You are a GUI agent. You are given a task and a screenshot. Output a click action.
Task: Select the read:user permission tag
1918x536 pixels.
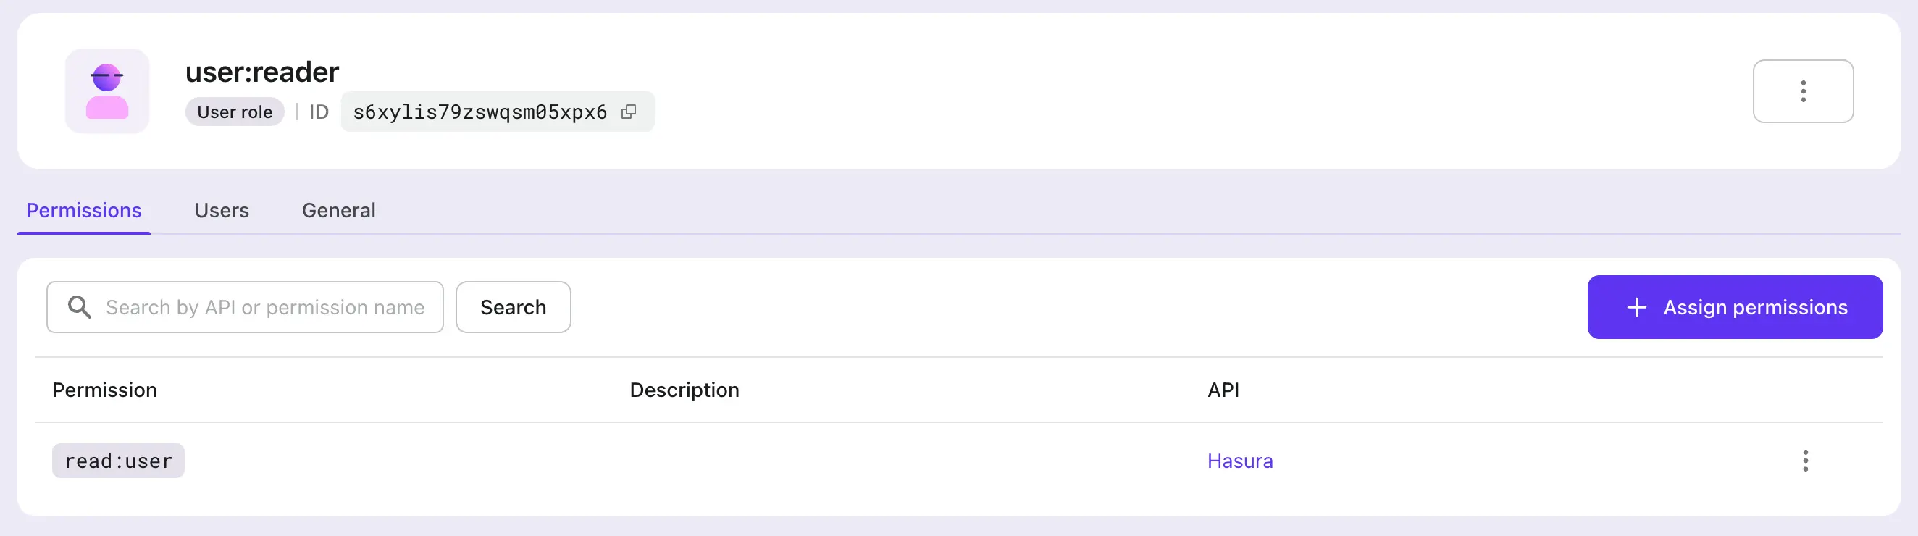click(x=118, y=461)
